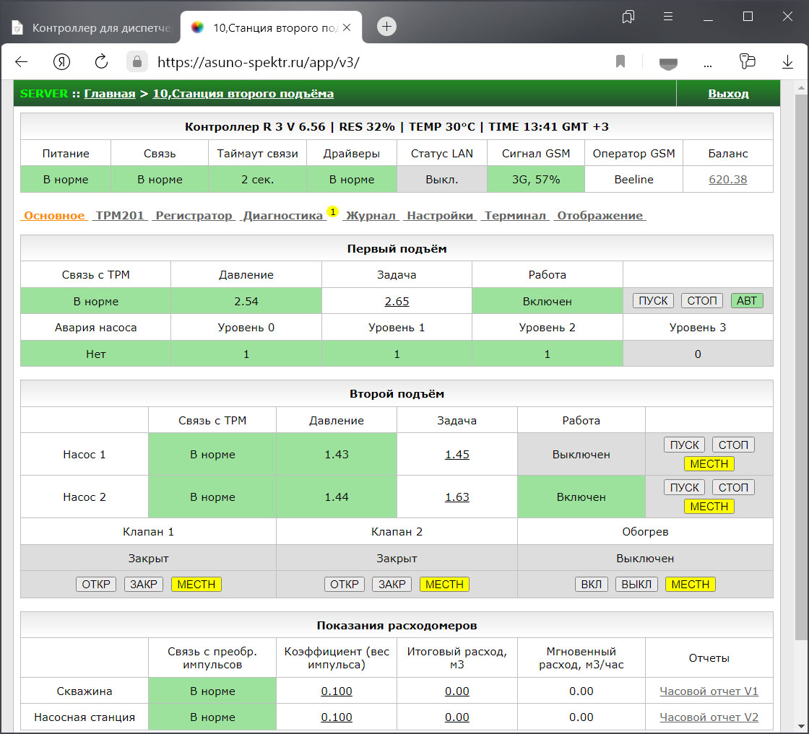Click the '3G, 57%' GSM signal cell

click(x=535, y=180)
